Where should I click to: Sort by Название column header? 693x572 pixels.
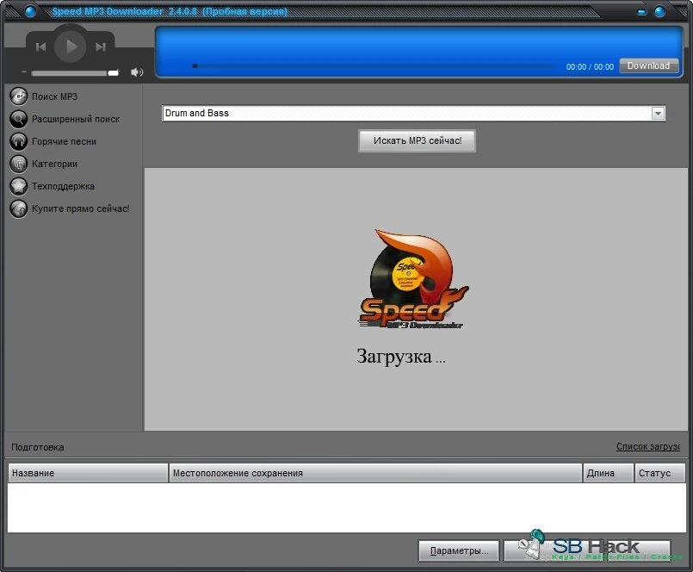tap(88, 473)
